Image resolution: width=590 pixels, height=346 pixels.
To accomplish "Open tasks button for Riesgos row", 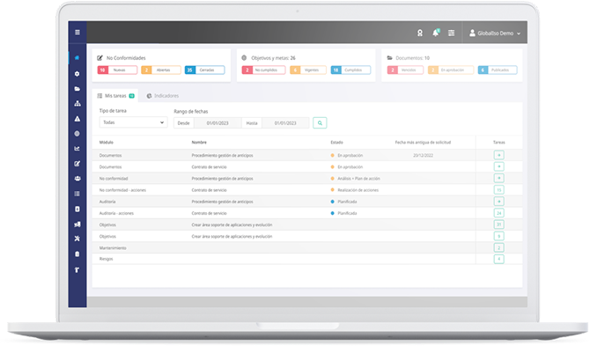I will click(x=499, y=259).
